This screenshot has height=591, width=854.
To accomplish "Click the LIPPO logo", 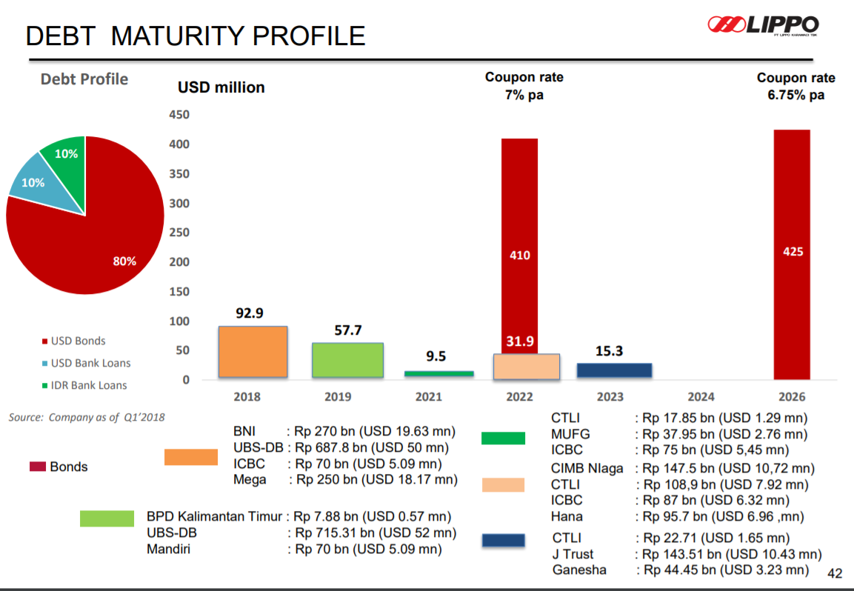I will (763, 25).
